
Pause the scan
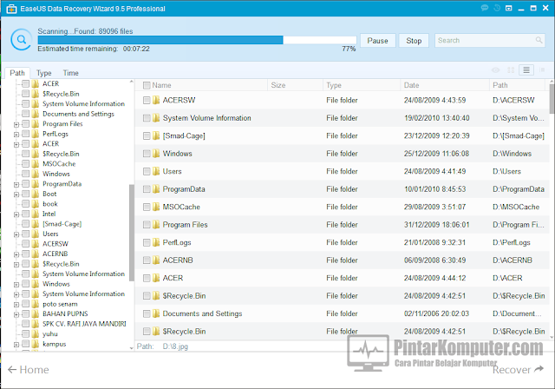378,41
